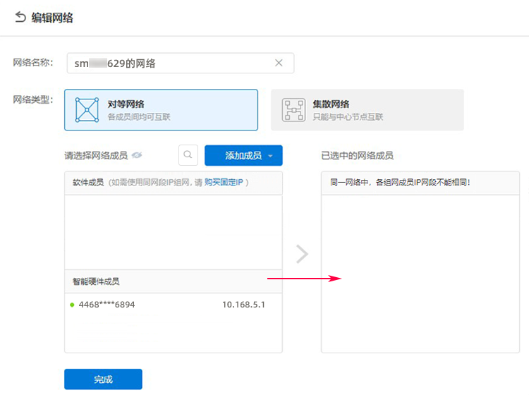
Task: Click the 软件成员 section header text
Action: point(88,183)
